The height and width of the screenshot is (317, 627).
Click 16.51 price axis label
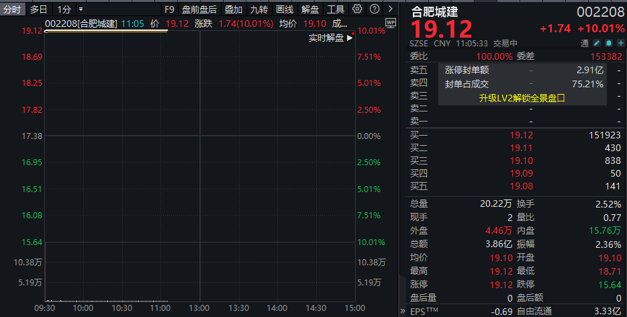[x=32, y=189]
